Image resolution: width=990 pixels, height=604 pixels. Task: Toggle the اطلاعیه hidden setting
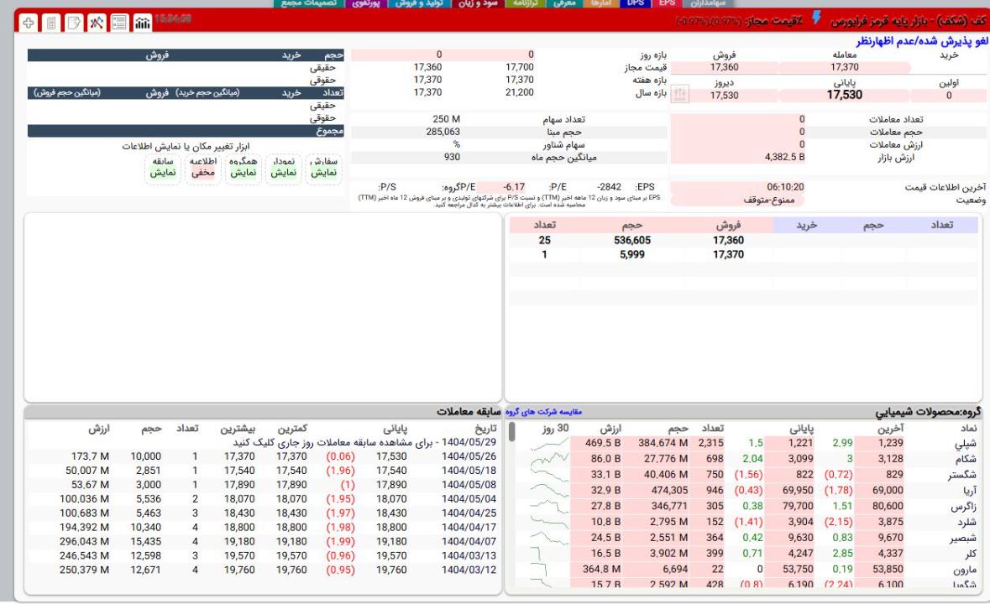(x=202, y=166)
